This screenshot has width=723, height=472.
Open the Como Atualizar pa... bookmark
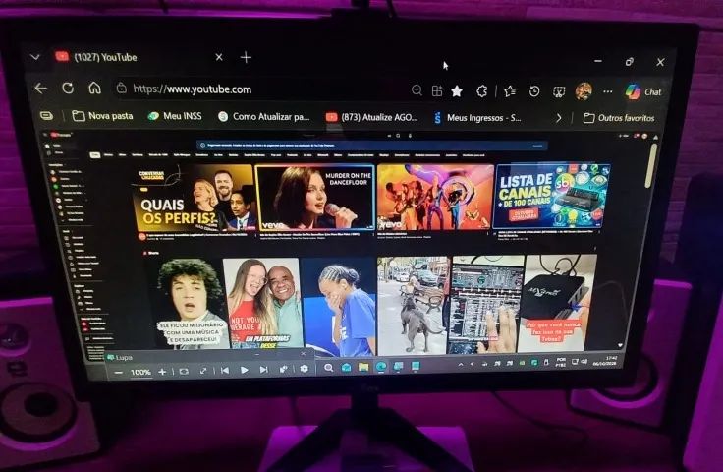[x=263, y=117]
